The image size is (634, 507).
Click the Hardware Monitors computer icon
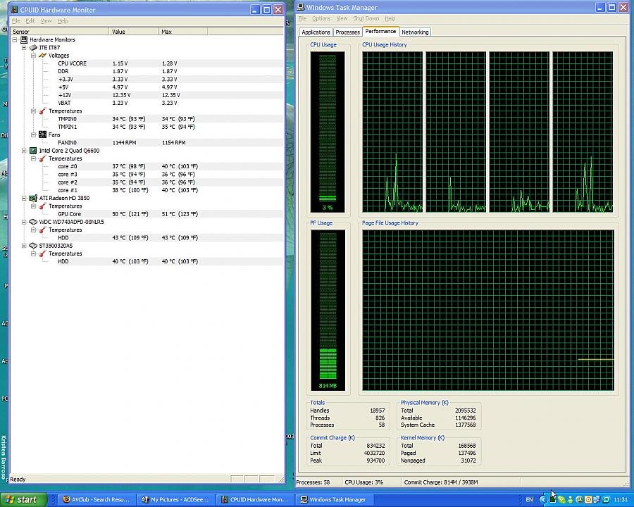(24, 39)
